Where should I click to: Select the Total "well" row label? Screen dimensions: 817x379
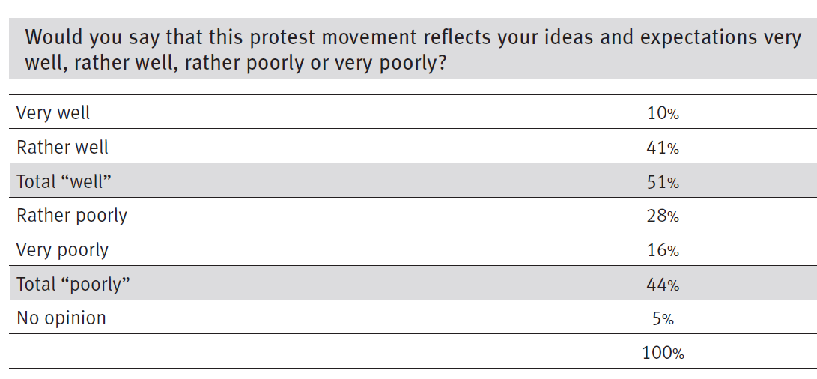click(x=68, y=182)
